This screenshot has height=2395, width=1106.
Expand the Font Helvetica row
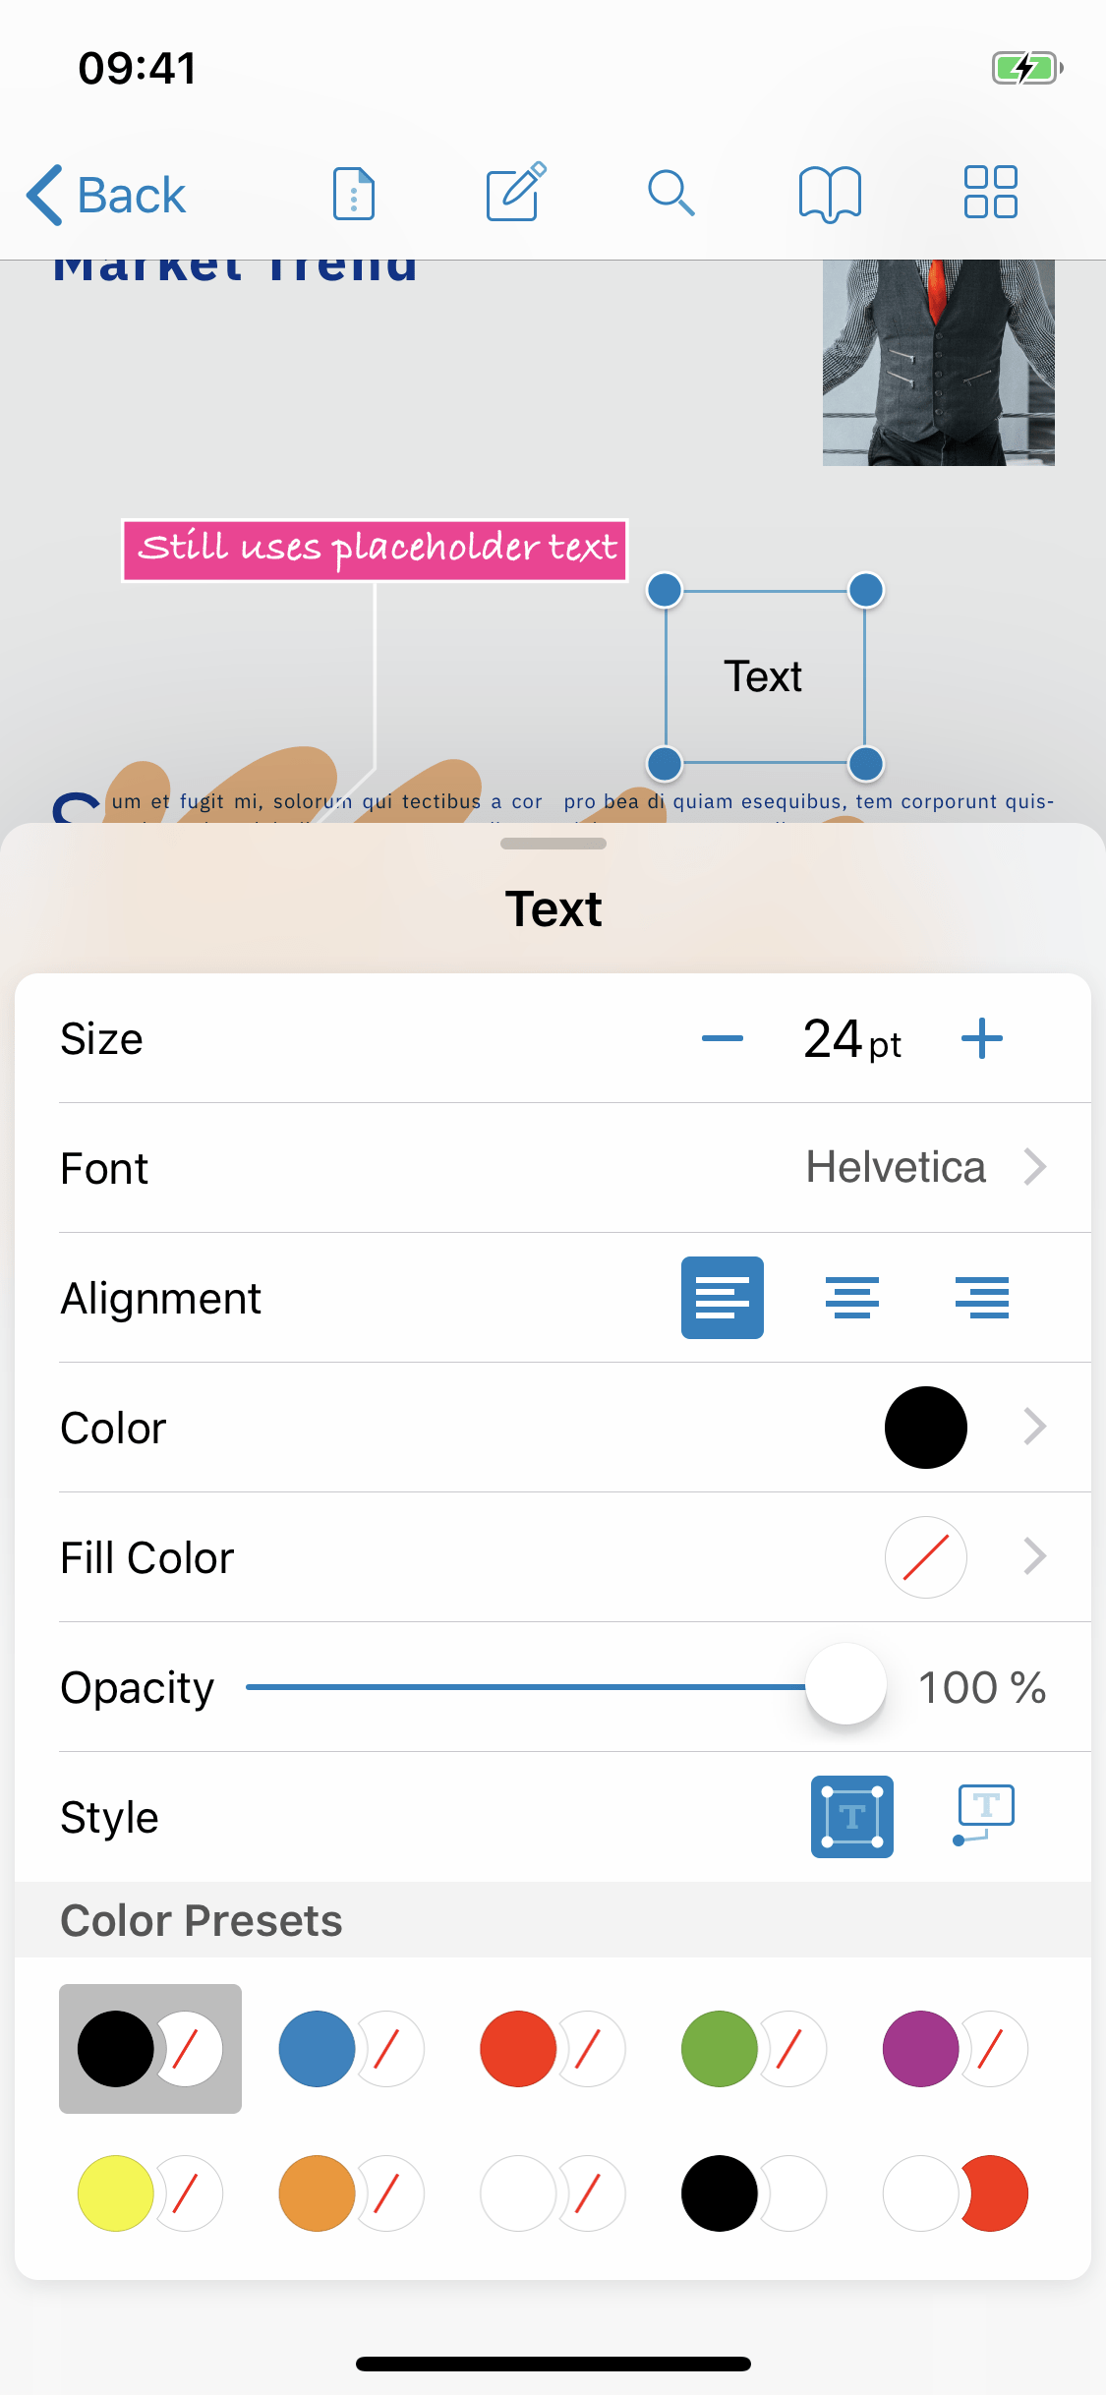pos(924,1168)
